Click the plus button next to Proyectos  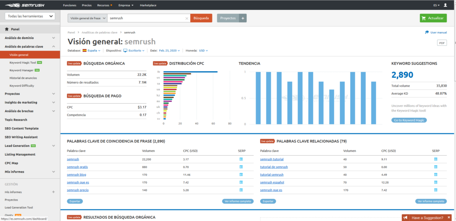[243, 18]
